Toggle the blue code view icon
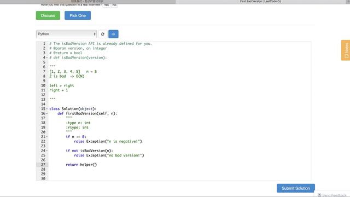Viewport: 350px width, 197px height. tap(113, 34)
